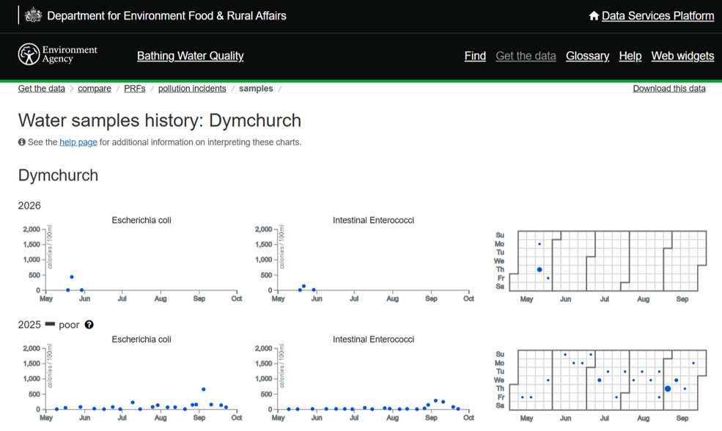722x431 pixels.
Task: Click the 2026 'Escherichia coli' chart title
Action: [x=141, y=220]
